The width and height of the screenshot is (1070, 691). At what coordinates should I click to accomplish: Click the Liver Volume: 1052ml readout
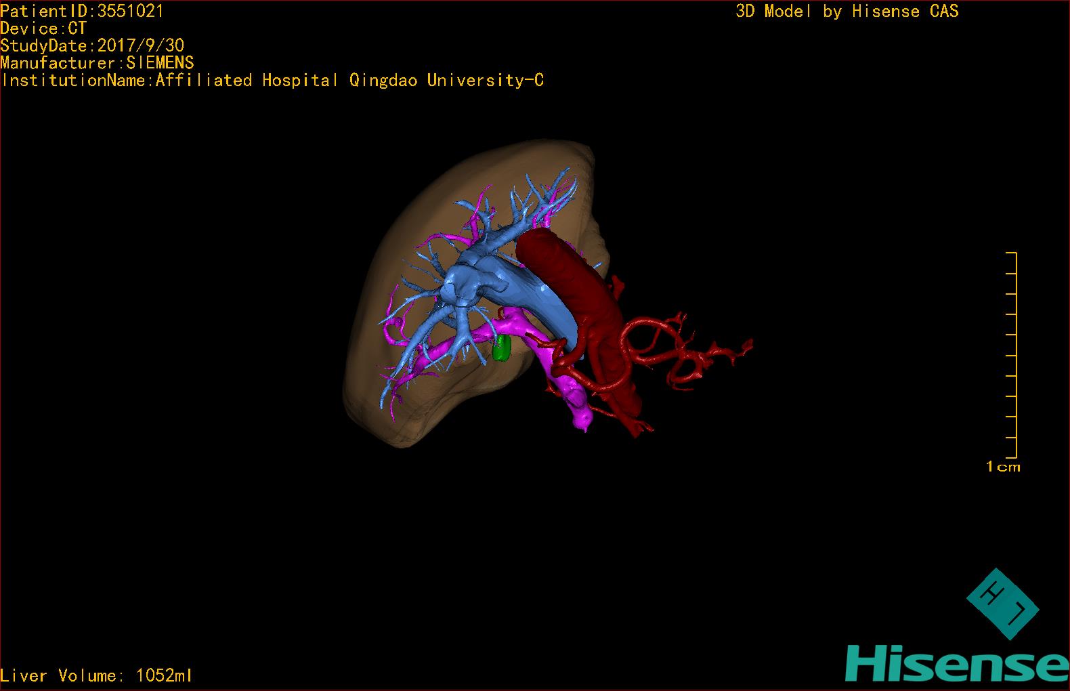(x=96, y=675)
